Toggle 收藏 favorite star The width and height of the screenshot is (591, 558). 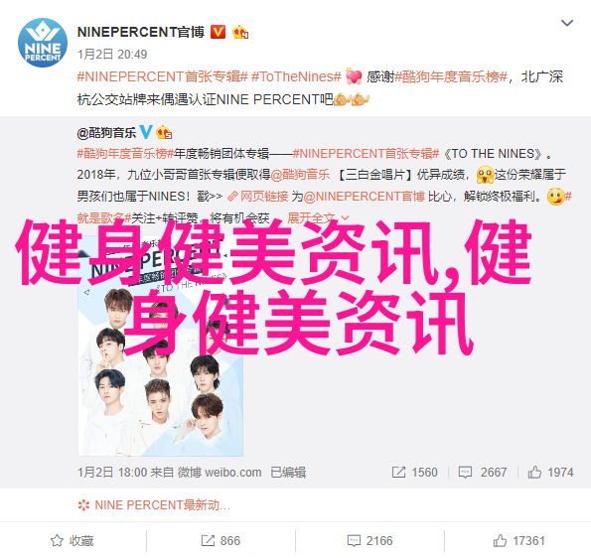[73, 541]
